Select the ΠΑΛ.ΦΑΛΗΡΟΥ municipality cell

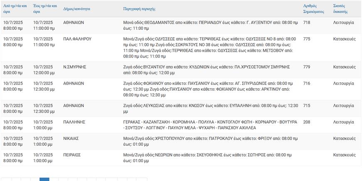(x=77, y=39)
